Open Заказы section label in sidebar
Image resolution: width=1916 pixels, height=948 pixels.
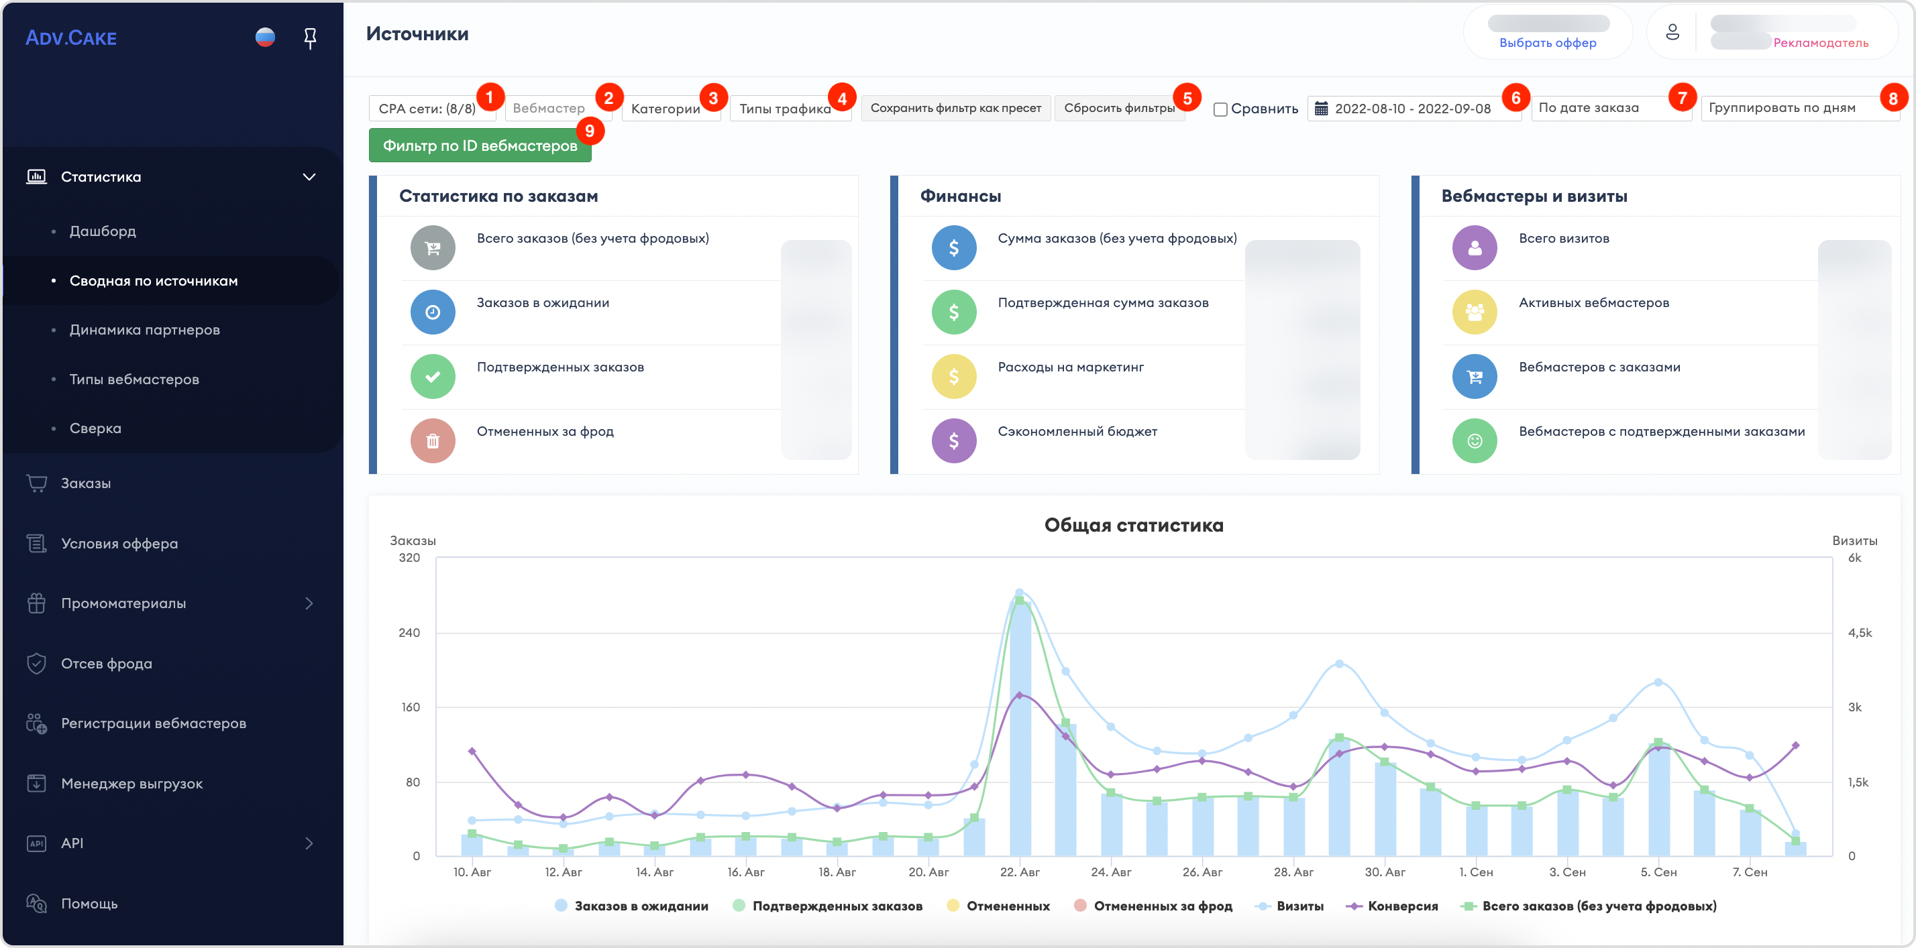[x=86, y=483]
